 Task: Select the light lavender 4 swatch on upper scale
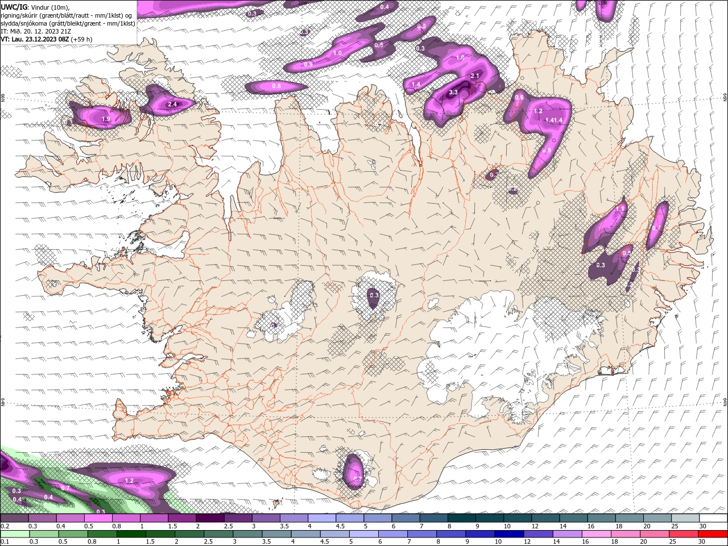coord(322,518)
